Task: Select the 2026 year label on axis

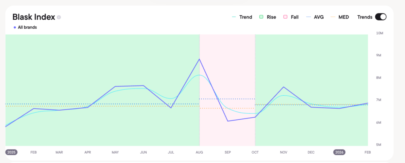Action: click(x=339, y=152)
